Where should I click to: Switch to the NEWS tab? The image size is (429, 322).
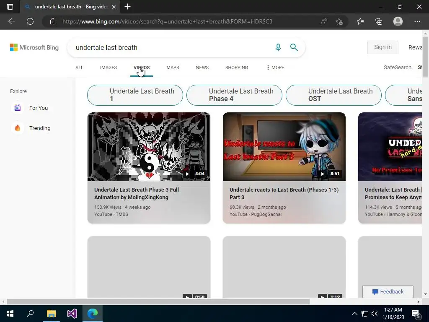click(x=202, y=68)
